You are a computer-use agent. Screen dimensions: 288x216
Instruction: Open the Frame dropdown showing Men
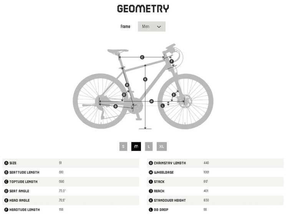pyautogui.click(x=151, y=26)
